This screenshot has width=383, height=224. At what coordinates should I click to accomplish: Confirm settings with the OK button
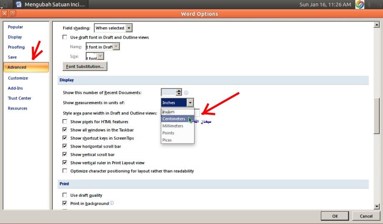[x=335, y=216]
